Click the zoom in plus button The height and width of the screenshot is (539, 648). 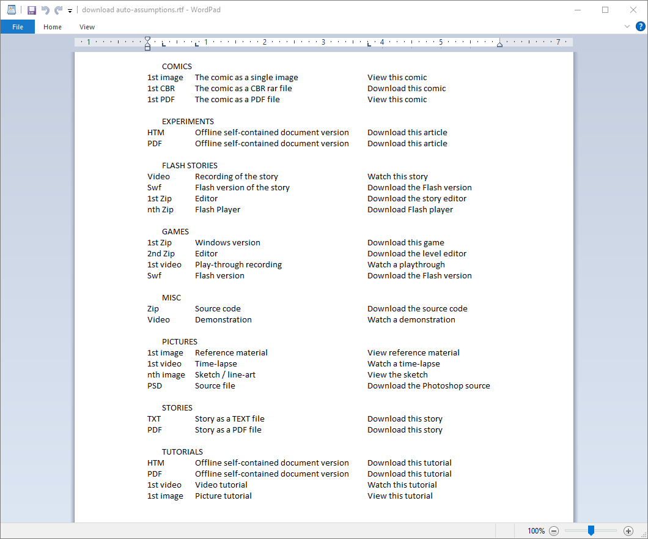(x=628, y=531)
